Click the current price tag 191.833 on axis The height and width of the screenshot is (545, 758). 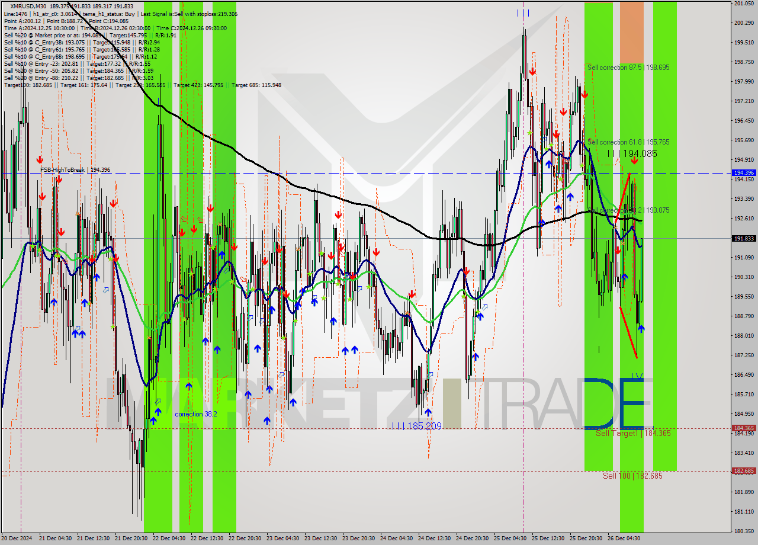click(744, 238)
